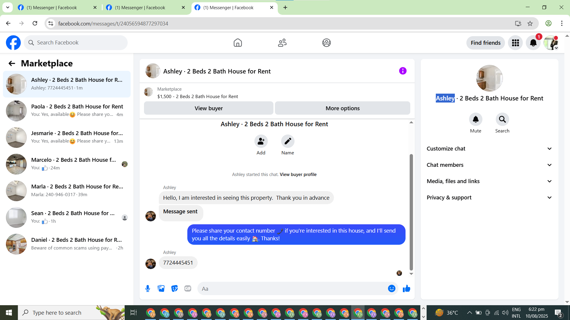Click the message text input field
570x320 pixels.
click(x=292, y=289)
